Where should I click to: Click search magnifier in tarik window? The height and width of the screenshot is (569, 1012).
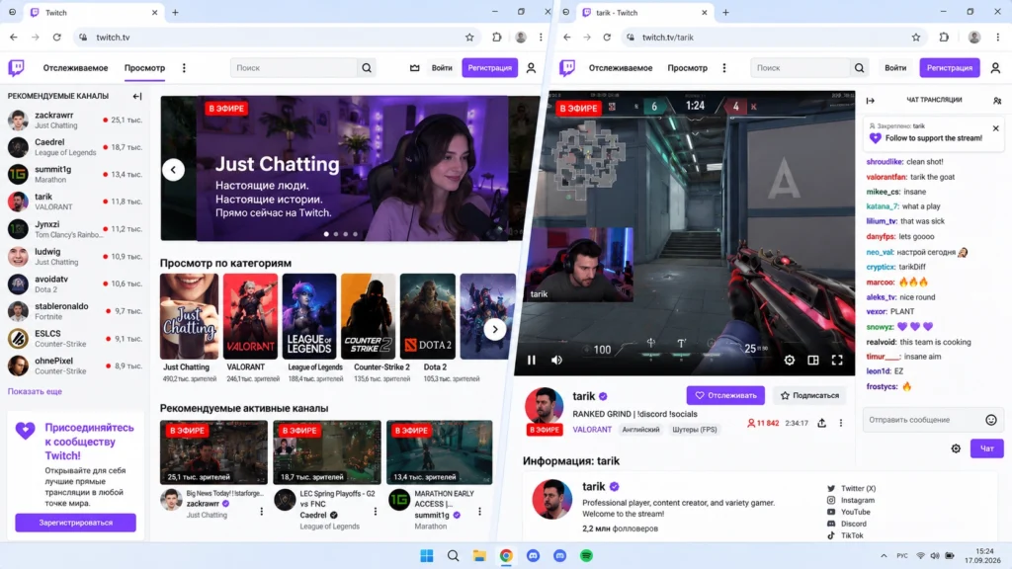tap(859, 68)
